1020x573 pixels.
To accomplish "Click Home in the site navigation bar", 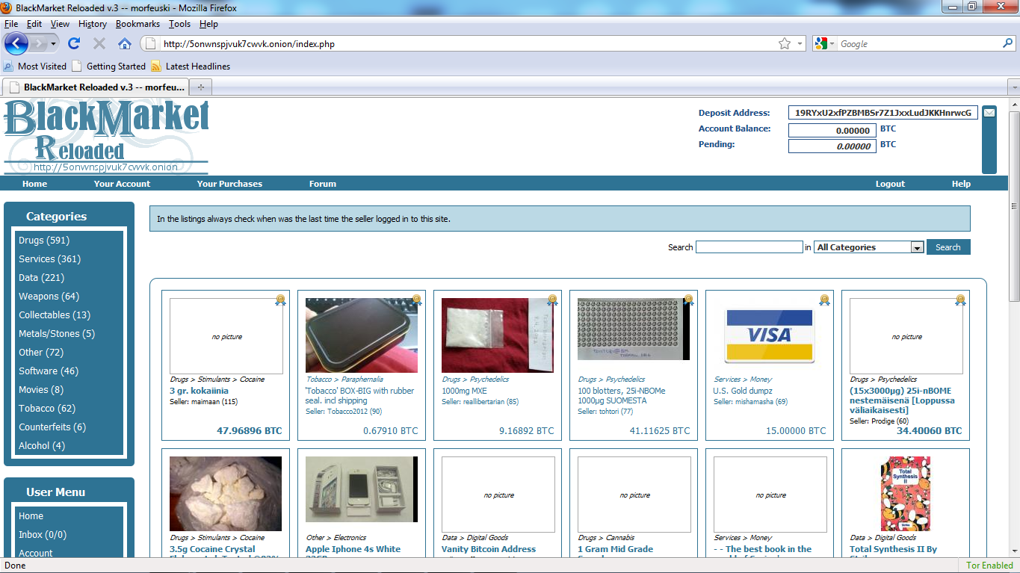I will tap(34, 184).
